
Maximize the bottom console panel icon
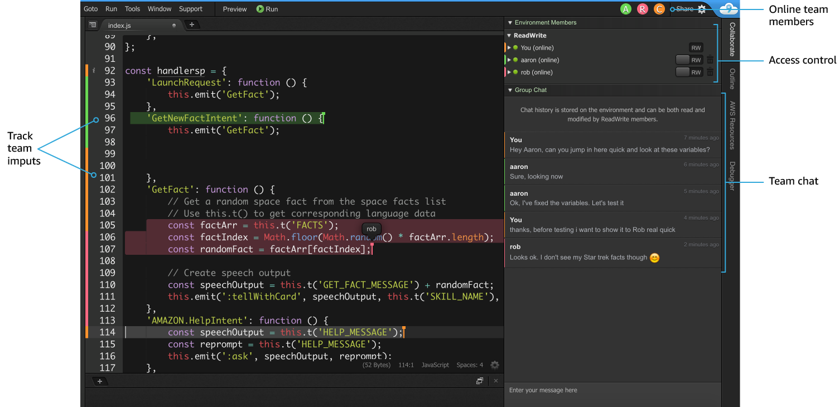point(479,381)
